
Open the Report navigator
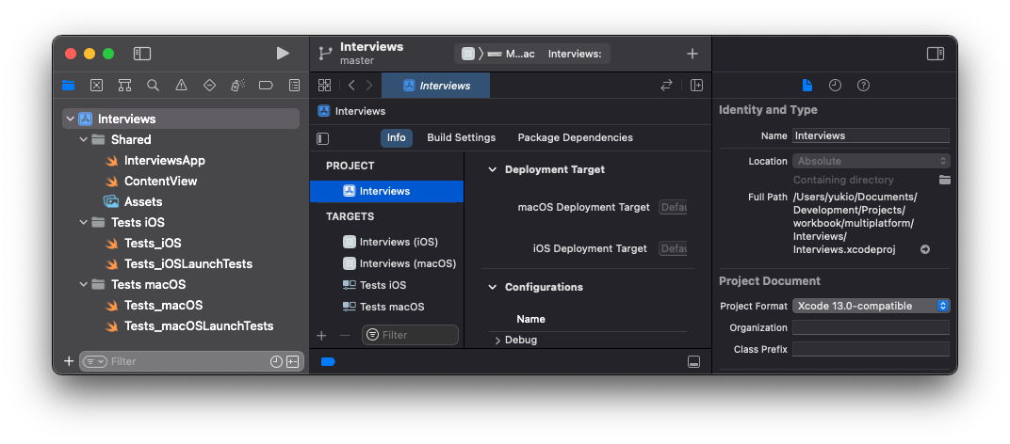point(294,85)
